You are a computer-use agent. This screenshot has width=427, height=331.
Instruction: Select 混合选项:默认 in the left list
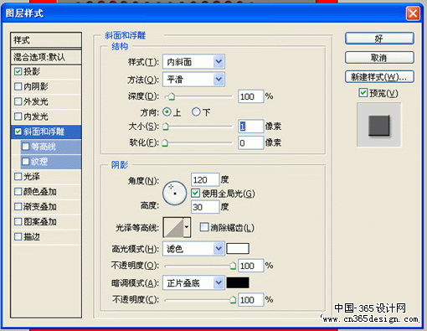[x=46, y=57]
